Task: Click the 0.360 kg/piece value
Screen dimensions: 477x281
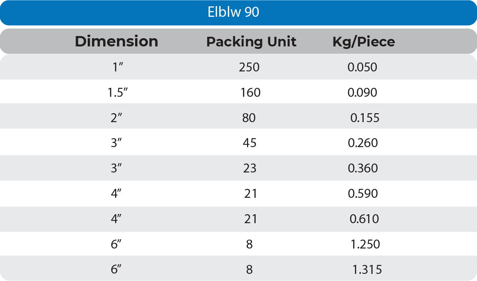Action: [x=363, y=168]
